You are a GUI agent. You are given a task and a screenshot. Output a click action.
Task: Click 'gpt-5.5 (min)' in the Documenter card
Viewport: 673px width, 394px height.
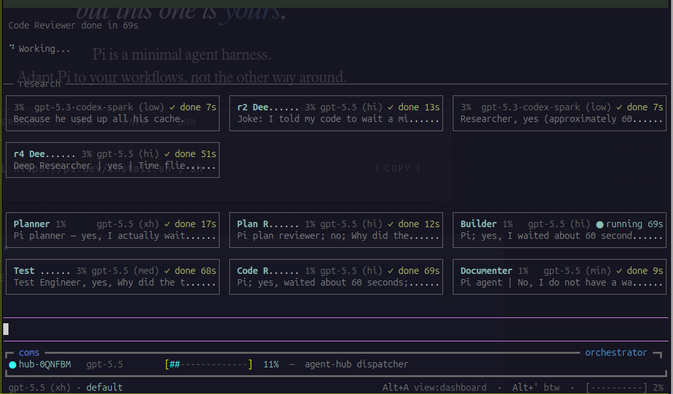(578, 271)
